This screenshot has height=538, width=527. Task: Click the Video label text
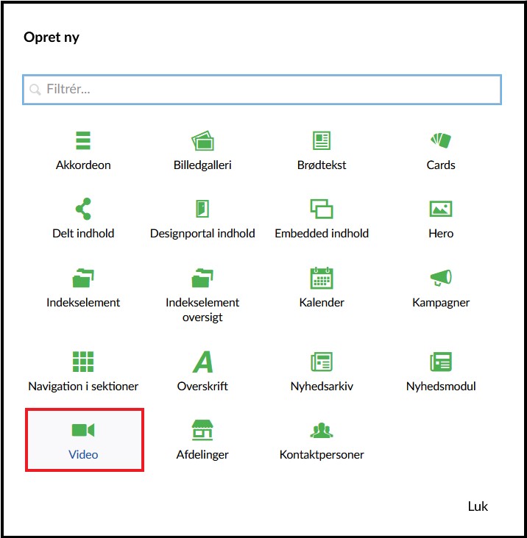click(x=83, y=454)
